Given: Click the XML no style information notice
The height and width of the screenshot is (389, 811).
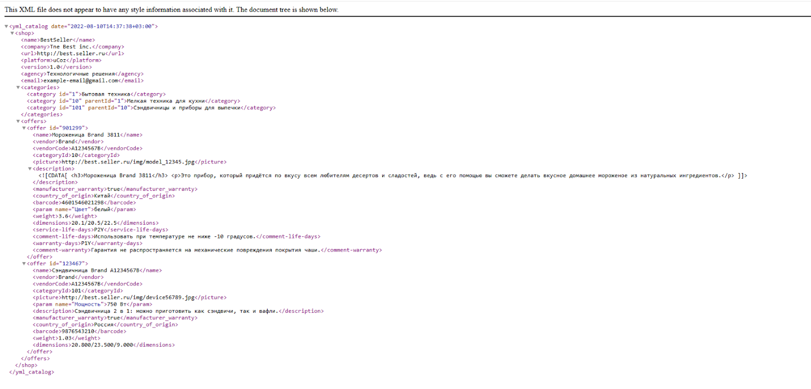Looking at the screenshot, I should point(171,10).
